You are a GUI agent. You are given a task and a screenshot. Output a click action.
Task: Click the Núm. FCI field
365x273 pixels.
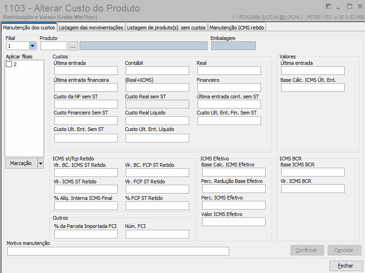[157, 234]
